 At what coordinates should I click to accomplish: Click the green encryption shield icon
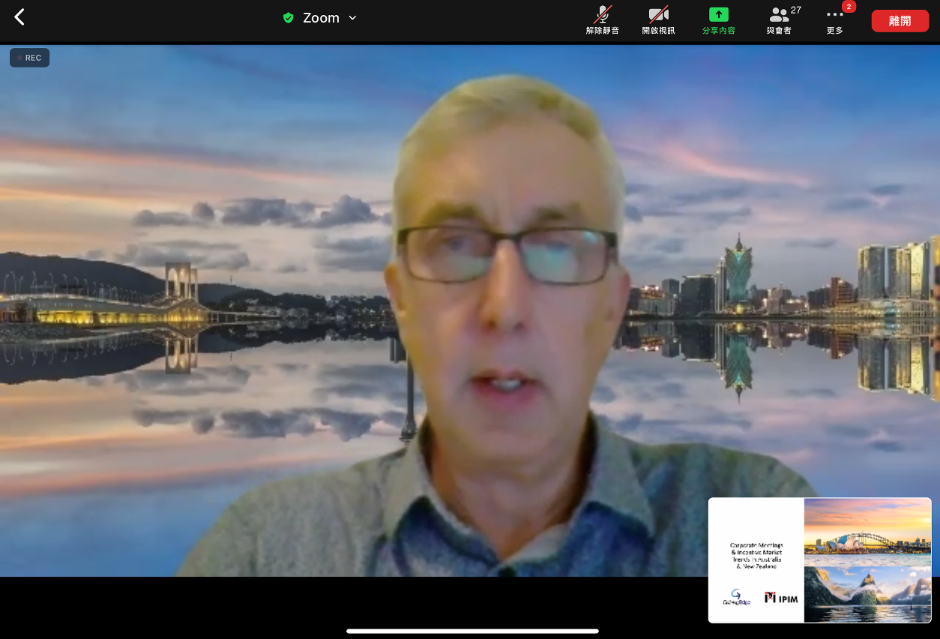pyautogui.click(x=288, y=18)
